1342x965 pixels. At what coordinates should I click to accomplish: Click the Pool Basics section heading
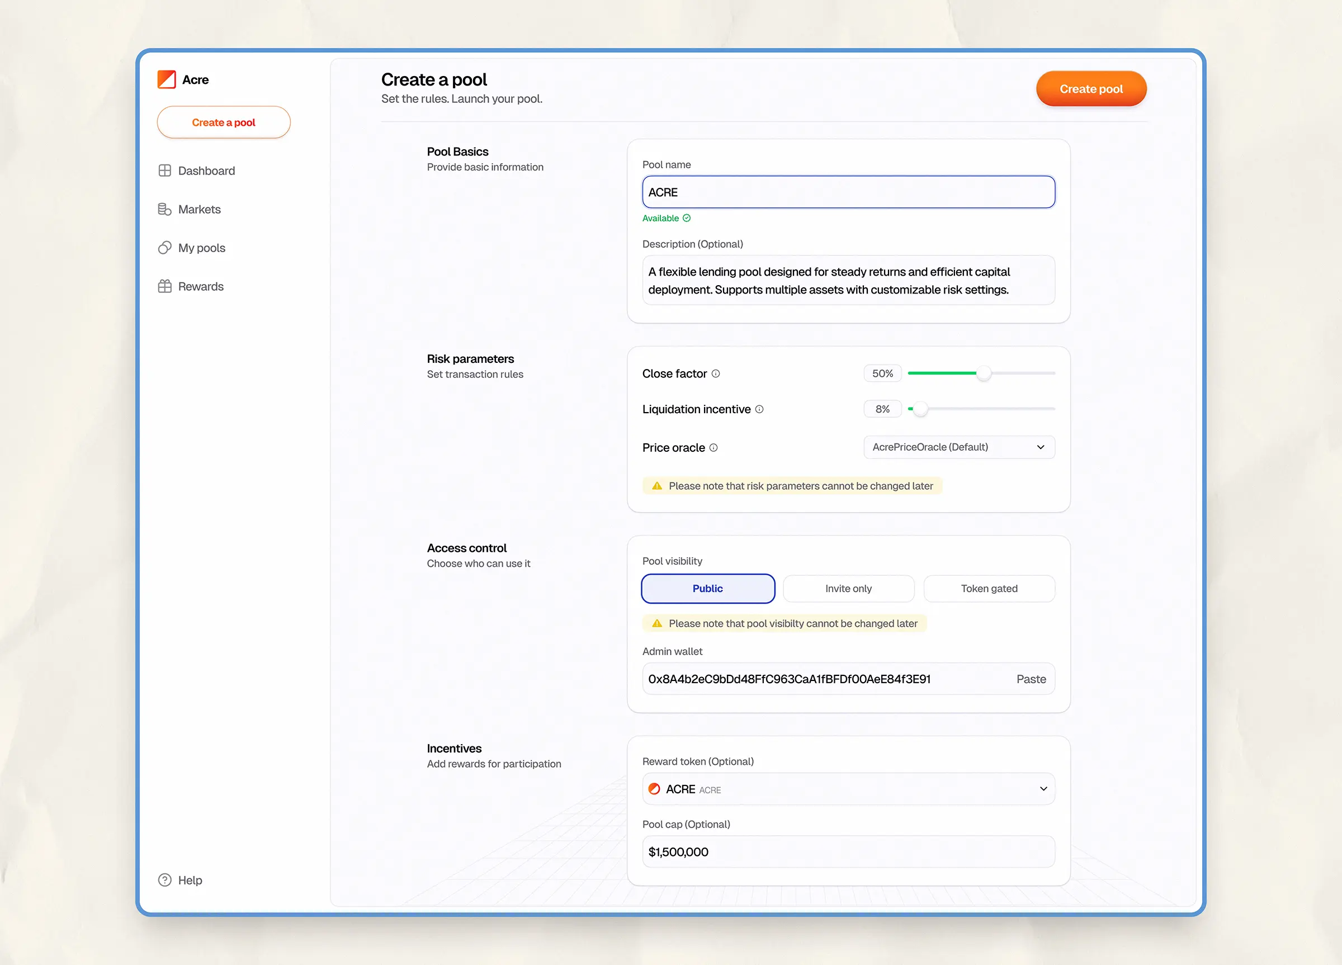(457, 152)
